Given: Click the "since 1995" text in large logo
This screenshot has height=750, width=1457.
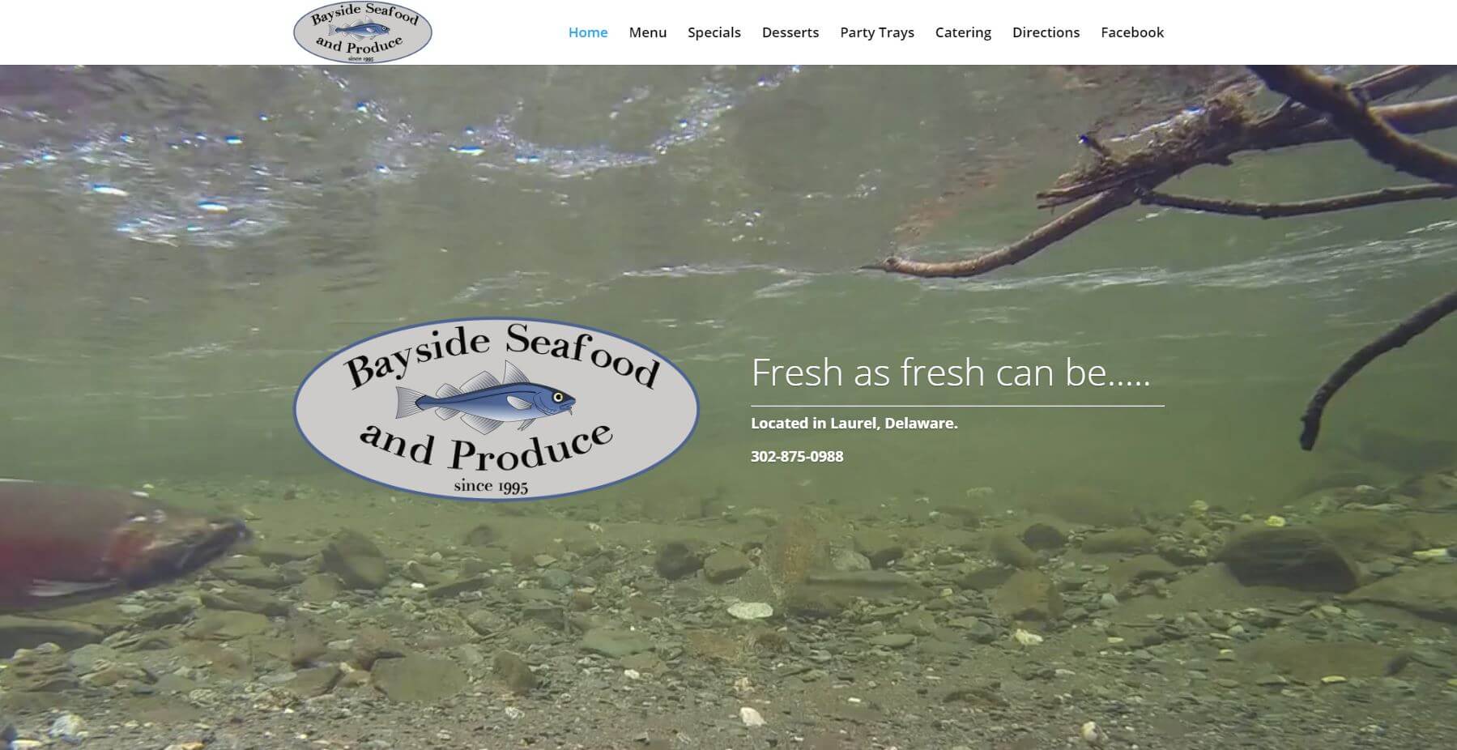Looking at the screenshot, I should [x=491, y=486].
